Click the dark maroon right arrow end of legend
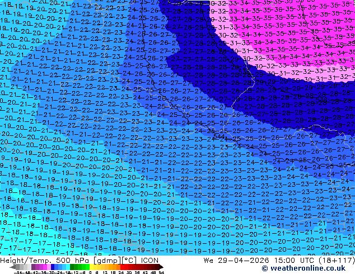This screenshot has width=355, height=274. (x=161, y=267)
